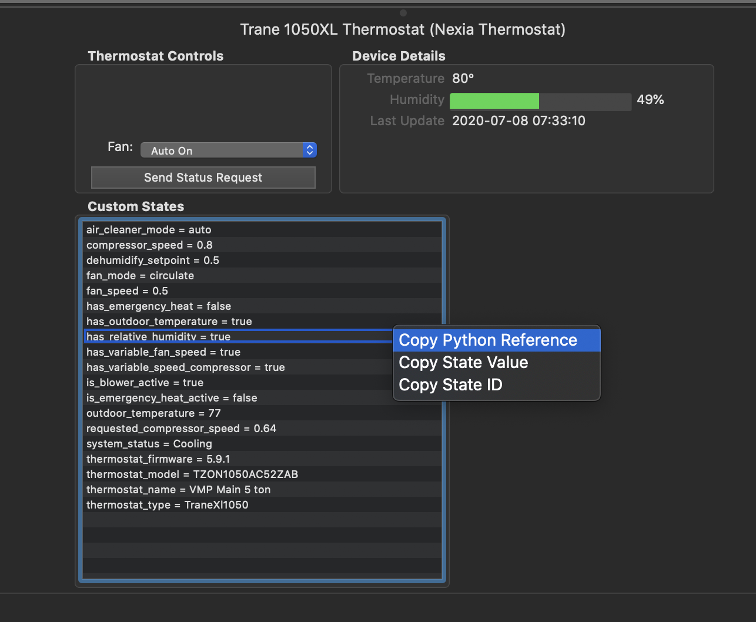This screenshot has width=756, height=622.
Task: Choose Copy Python Reference from context menu
Action: (496, 340)
